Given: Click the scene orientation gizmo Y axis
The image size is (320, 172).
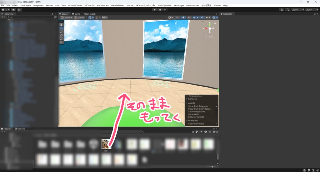Looking at the screenshot, I should click(x=210, y=24).
